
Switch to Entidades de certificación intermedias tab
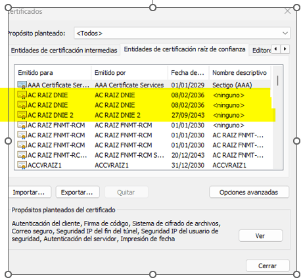point(64,51)
